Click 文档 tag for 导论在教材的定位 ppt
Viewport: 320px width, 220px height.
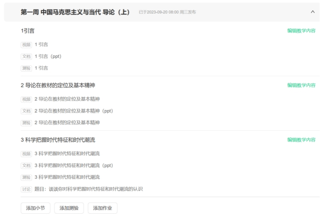(26, 111)
